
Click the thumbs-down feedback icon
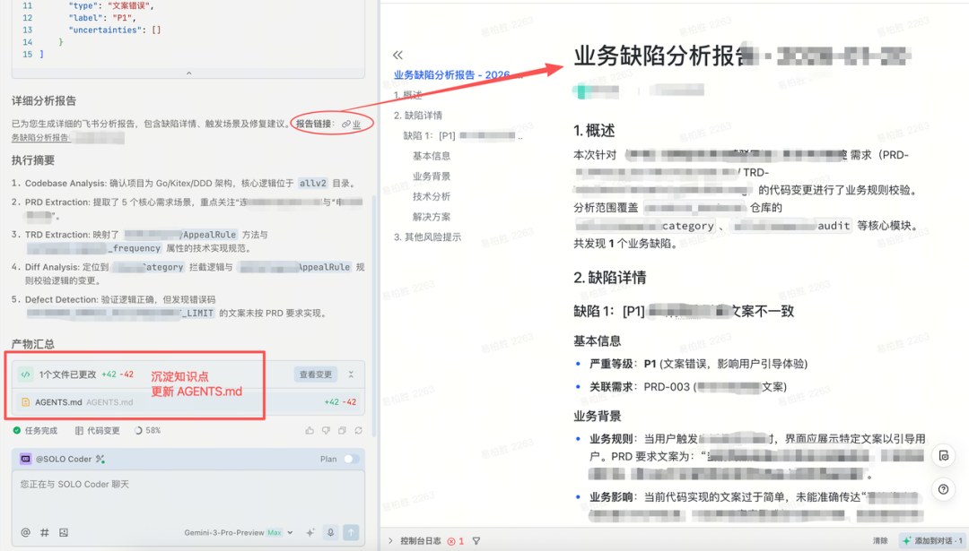click(x=326, y=431)
